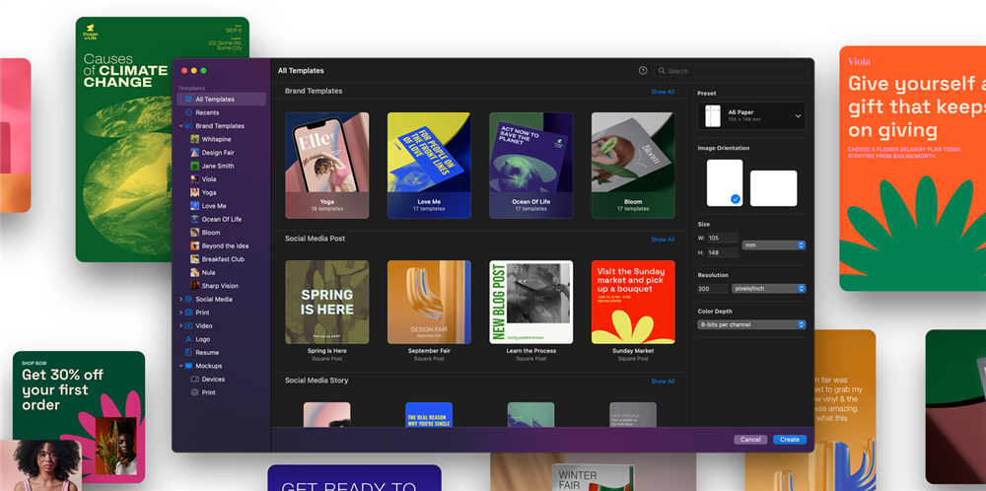Click the width W field showing 105
The height and width of the screenshot is (491, 986).
(x=722, y=238)
